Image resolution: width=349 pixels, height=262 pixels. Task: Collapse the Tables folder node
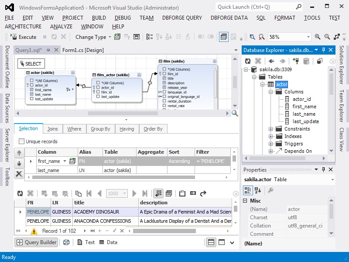click(254, 77)
